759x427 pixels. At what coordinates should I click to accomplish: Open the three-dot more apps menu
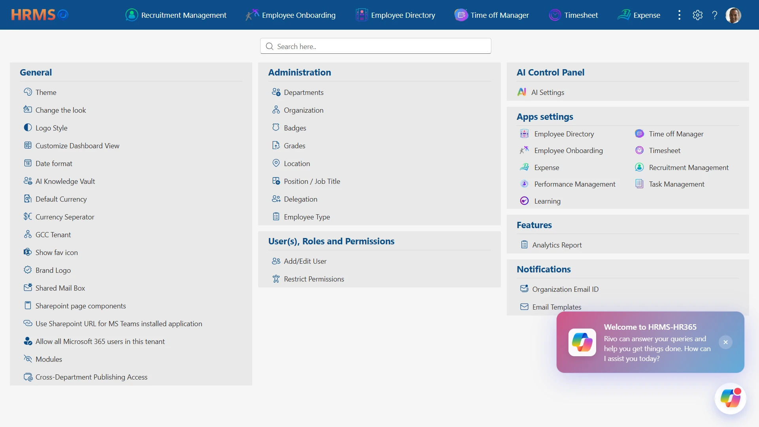tap(680, 15)
